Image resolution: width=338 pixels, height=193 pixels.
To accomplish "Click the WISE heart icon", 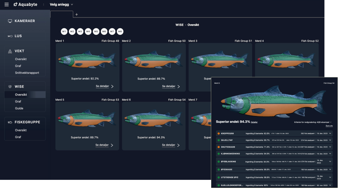I will click(x=10, y=87).
